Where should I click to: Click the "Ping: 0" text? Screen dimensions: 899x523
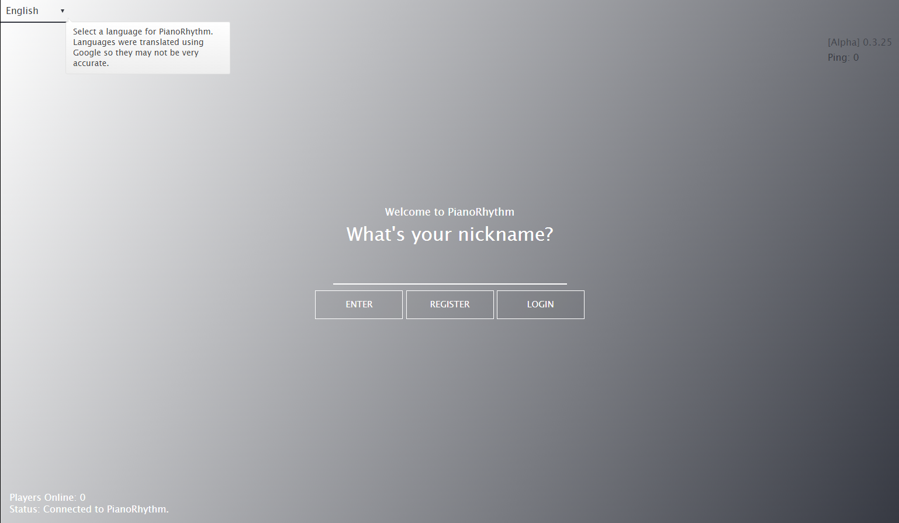843,57
